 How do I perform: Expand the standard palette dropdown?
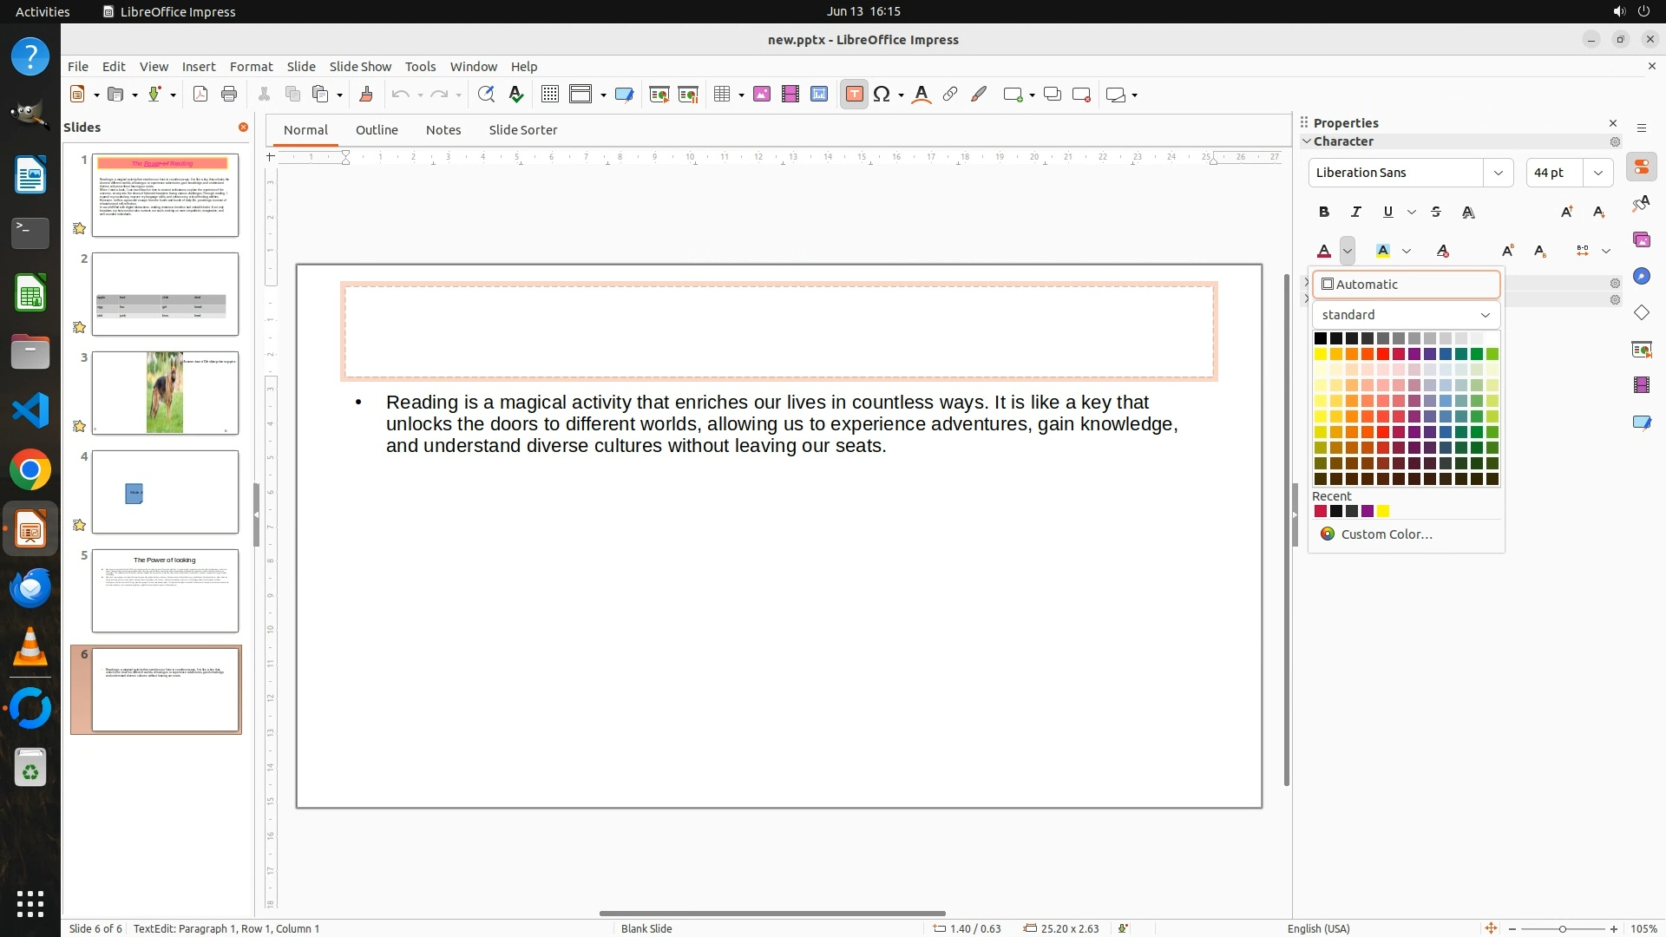coord(1485,315)
